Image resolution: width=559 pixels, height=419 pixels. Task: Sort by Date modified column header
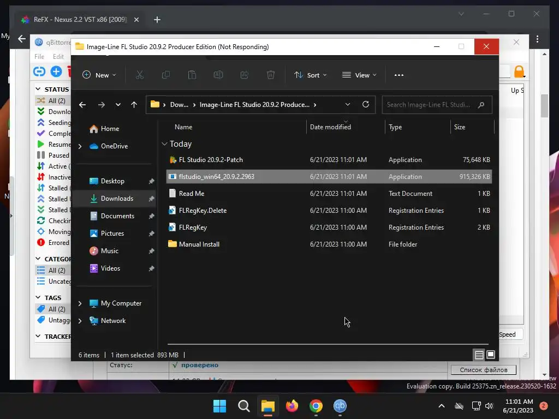pos(330,127)
